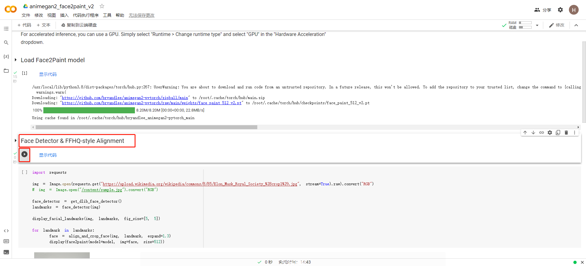The width and height of the screenshot is (586, 266).
Task: Open the code snippets icon
Action: (6, 231)
